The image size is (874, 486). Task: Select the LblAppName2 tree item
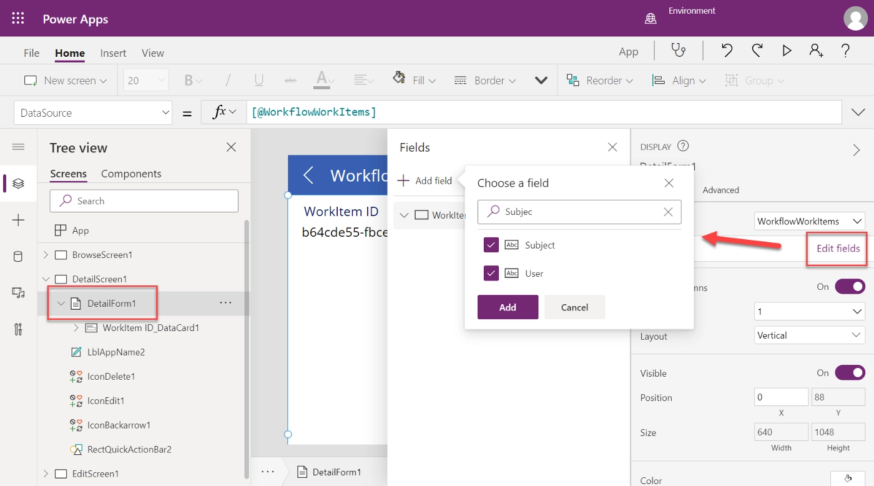(116, 352)
